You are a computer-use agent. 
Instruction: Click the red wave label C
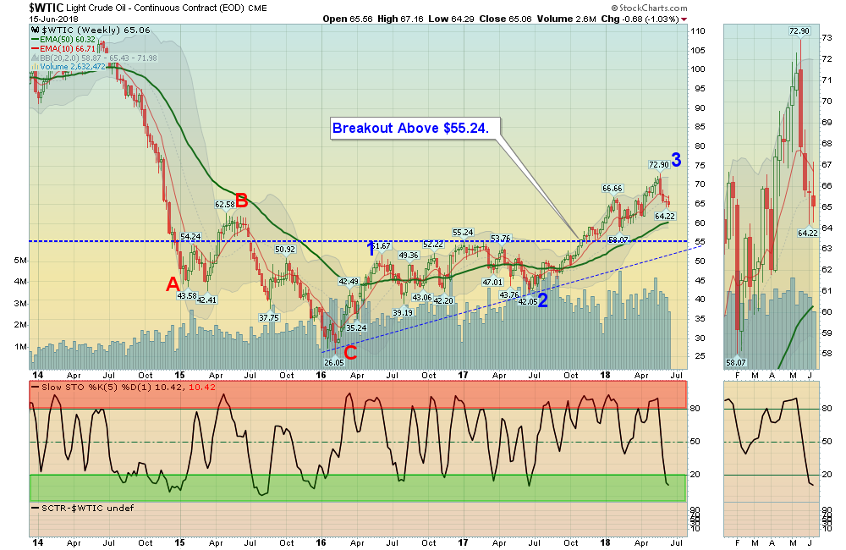(350, 353)
